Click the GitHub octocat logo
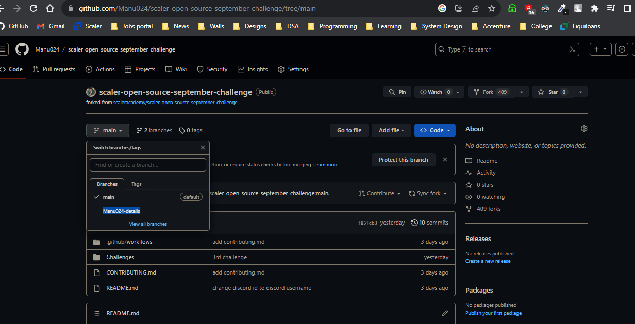Screen dimensions: 635x324 (x=22, y=49)
